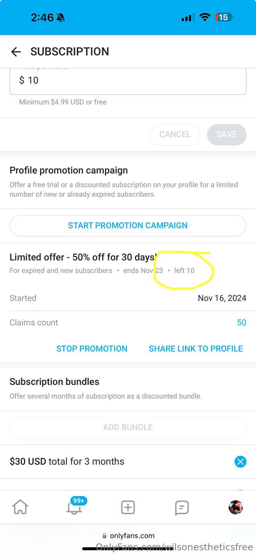Open notifications bell with 99+ badge
The height and width of the screenshot is (555, 256).
click(74, 507)
